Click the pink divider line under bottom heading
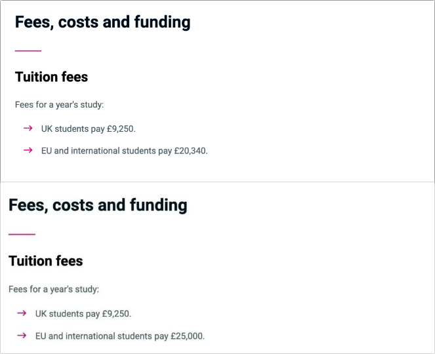This screenshot has width=435, height=354. click(x=22, y=234)
